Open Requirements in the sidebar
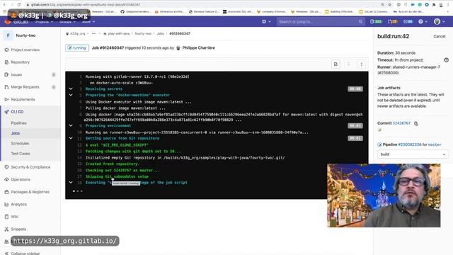The image size is (453, 255). 23,99
